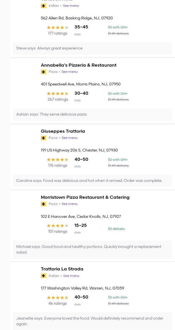Click the star rating for Annabella's Pizzeria
Viewport: 175px width, 330px height.
[58, 94]
